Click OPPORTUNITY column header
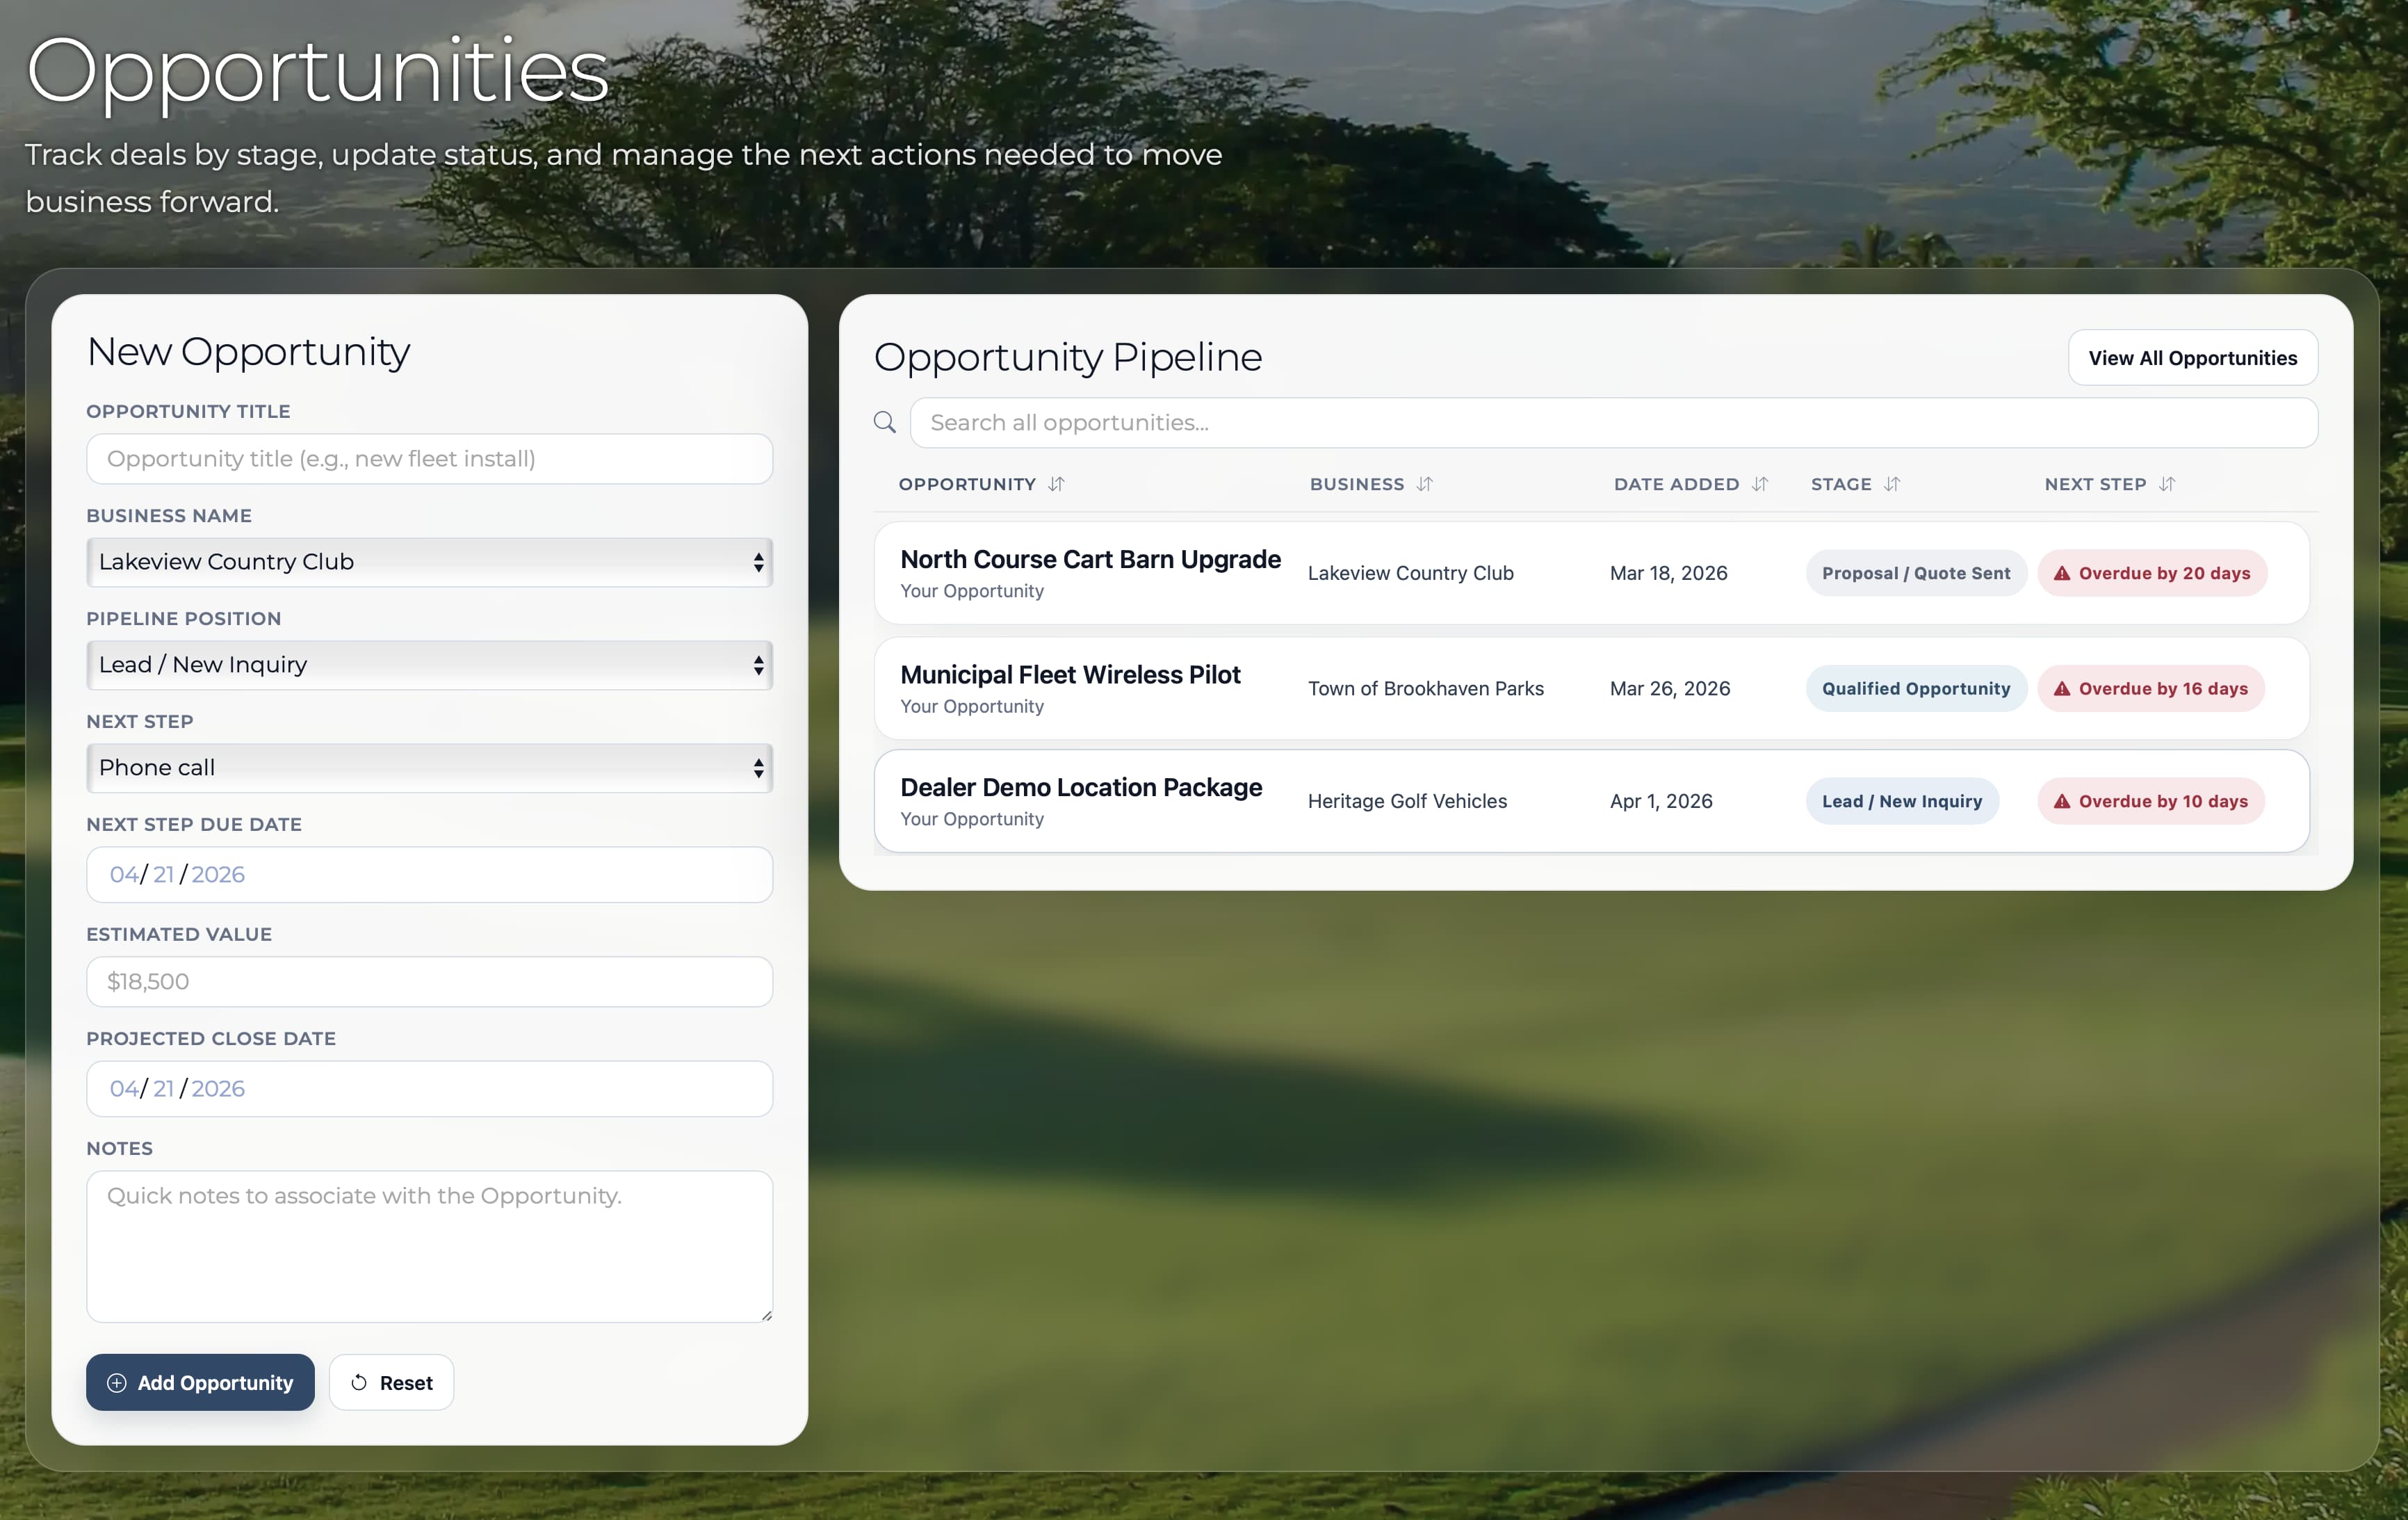The height and width of the screenshot is (1520, 2408). (x=967, y=484)
